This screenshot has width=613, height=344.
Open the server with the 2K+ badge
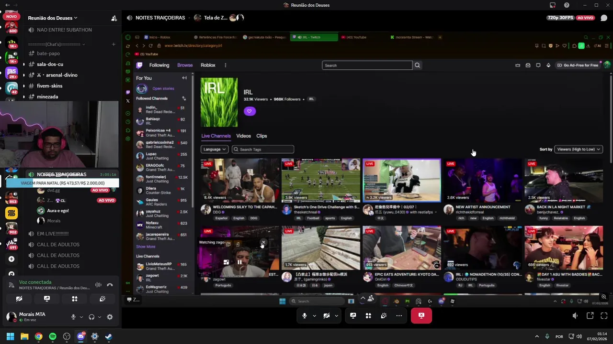(x=11, y=73)
